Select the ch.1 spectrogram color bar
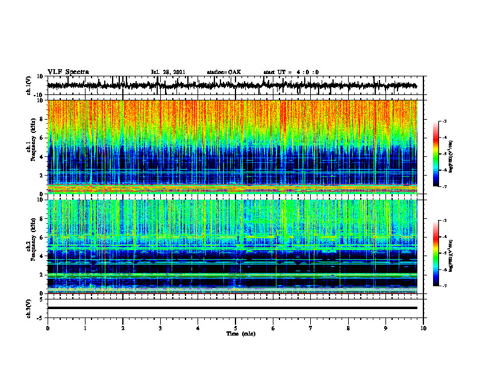This screenshot has height=368, width=477. coord(435,154)
